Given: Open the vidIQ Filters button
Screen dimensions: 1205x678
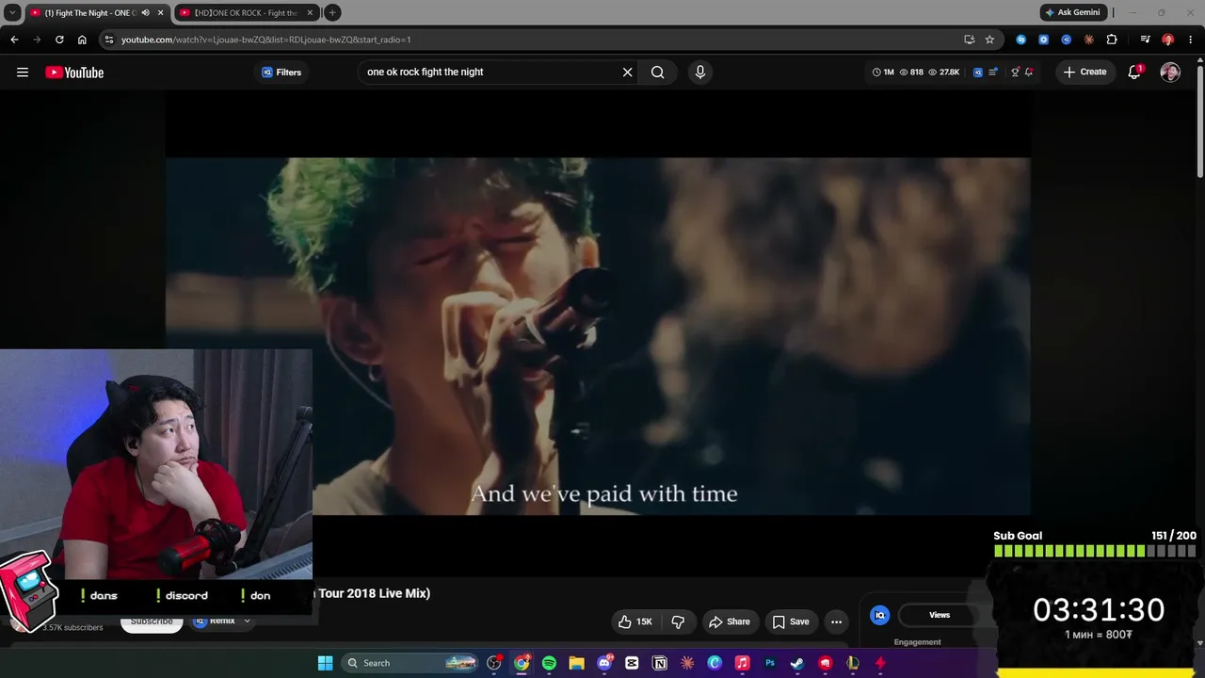Looking at the screenshot, I should (x=281, y=73).
